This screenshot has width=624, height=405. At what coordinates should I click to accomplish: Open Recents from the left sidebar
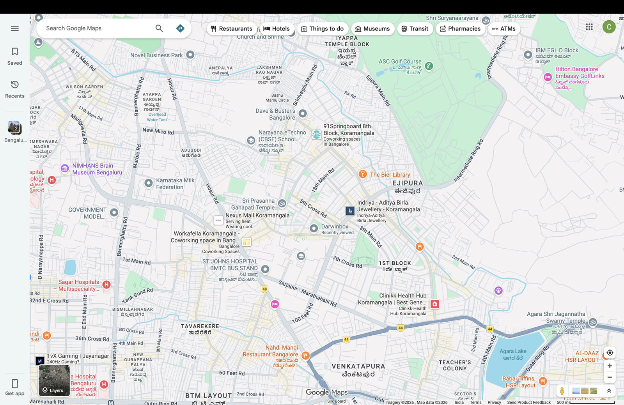(x=14, y=89)
